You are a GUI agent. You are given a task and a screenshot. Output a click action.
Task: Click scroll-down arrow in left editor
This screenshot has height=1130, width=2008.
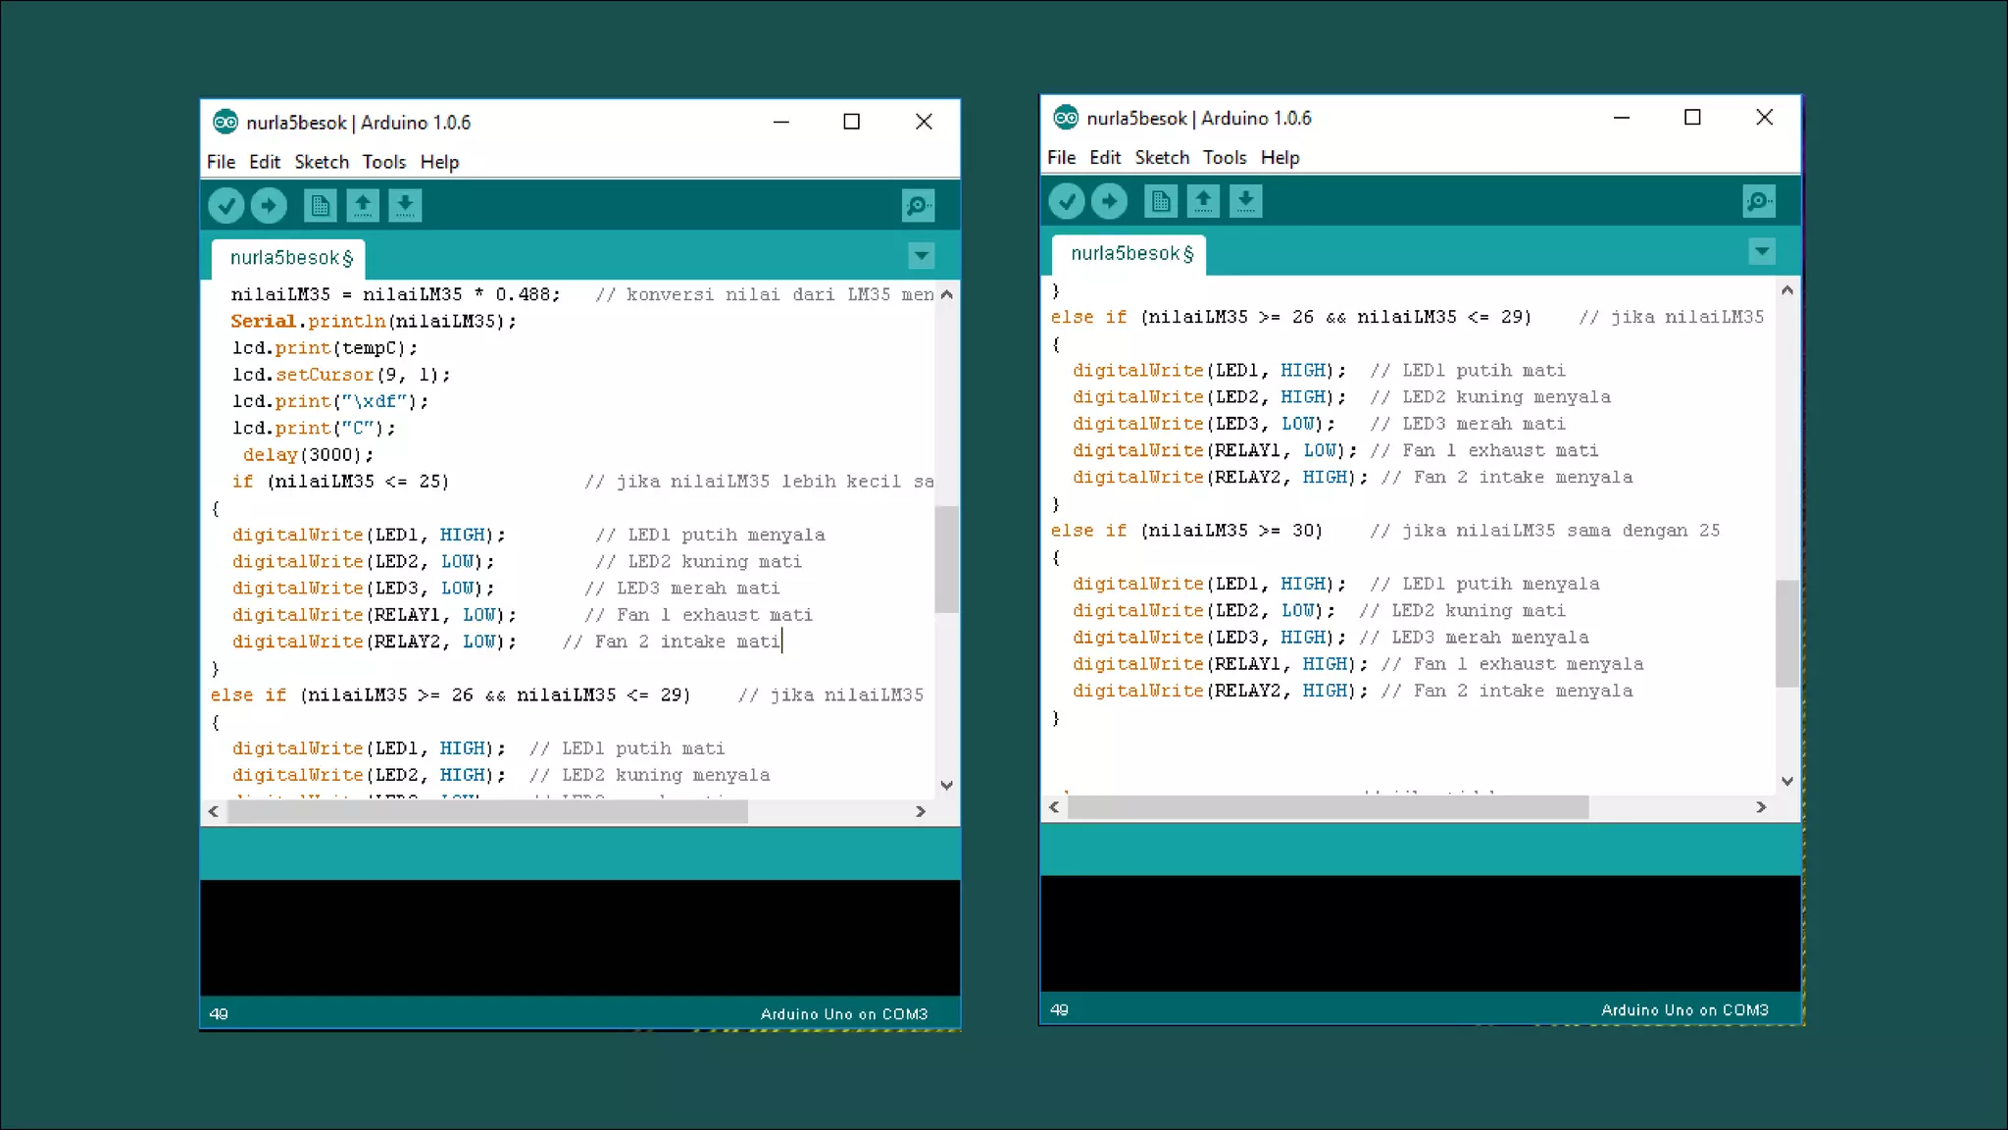[946, 785]
